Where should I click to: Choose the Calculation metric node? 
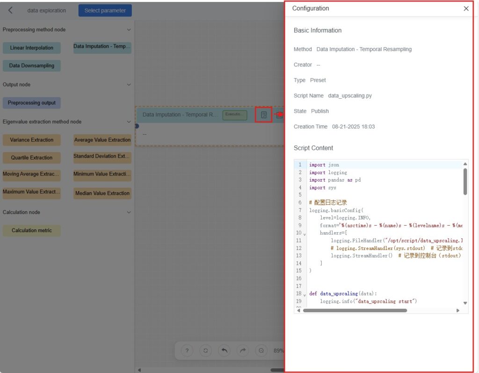pos(32,230)
